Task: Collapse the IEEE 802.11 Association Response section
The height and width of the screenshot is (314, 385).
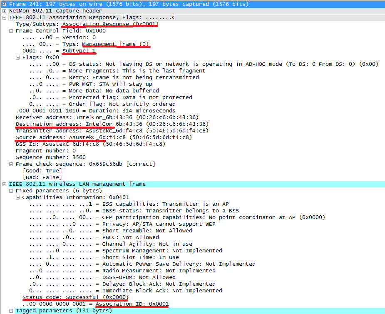Action: (x=4, y=17)
